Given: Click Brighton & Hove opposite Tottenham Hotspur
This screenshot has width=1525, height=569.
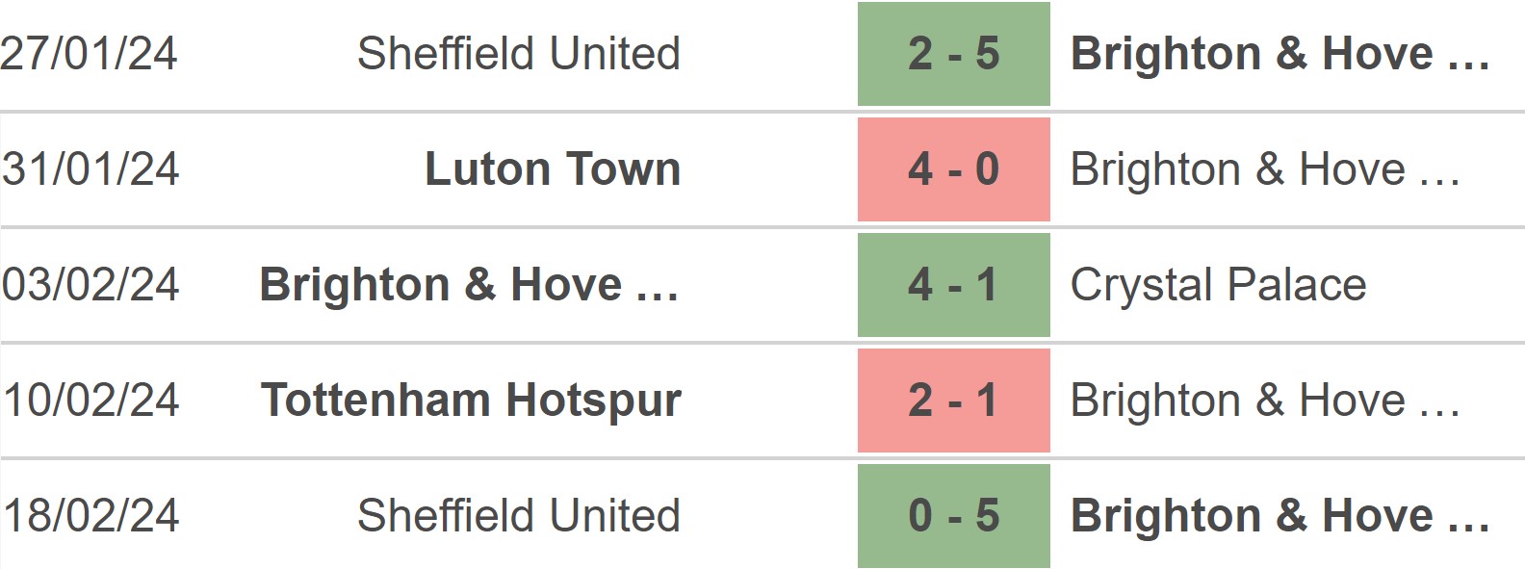Looking at the screenshot, I should 1265,401.
